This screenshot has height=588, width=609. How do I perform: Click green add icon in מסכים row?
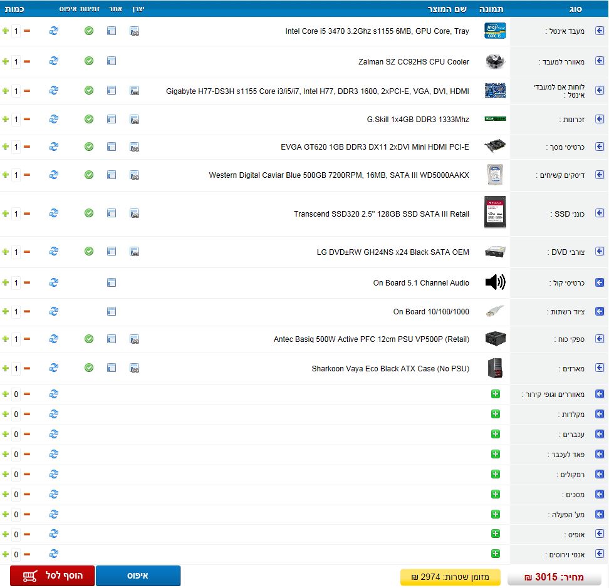tap(496, 494)
